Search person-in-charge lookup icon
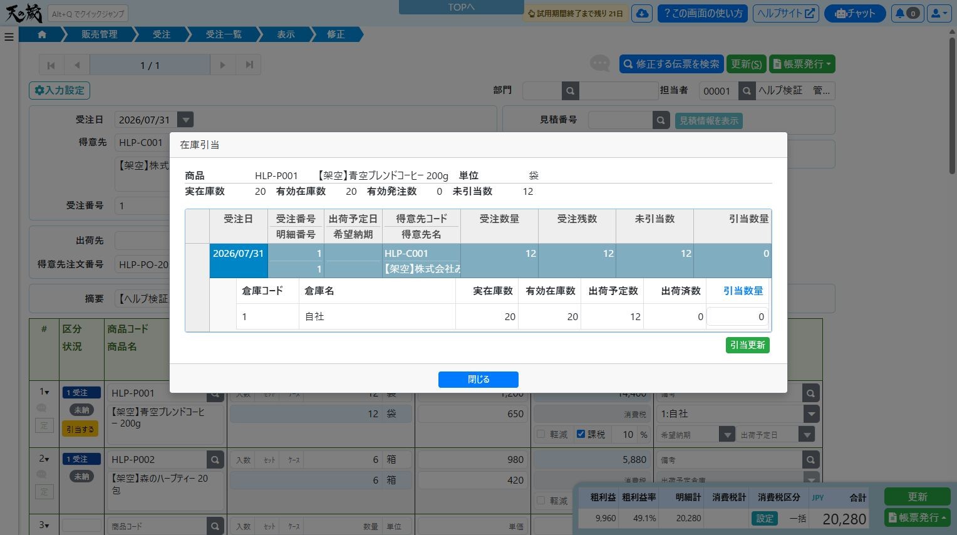The width and height of the screenshot is (957, 535). coord(747,91)
